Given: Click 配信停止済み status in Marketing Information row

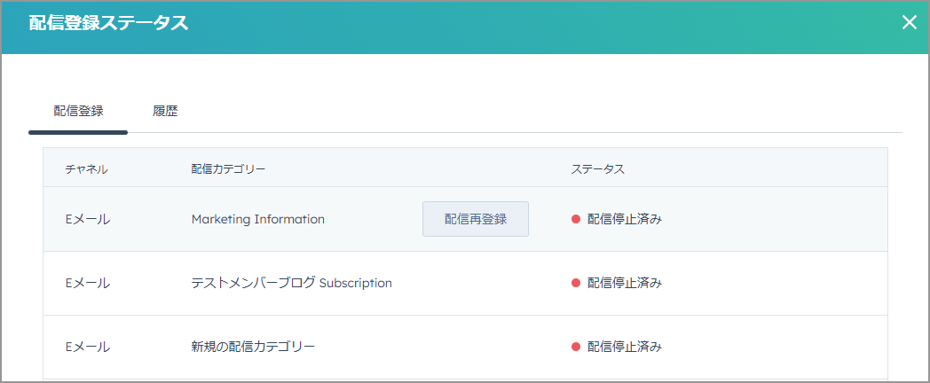Looking at the screenshot, I should point(625,219).
